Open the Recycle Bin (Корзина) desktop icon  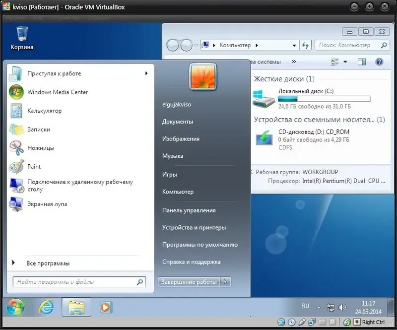(x=22, y=38)
